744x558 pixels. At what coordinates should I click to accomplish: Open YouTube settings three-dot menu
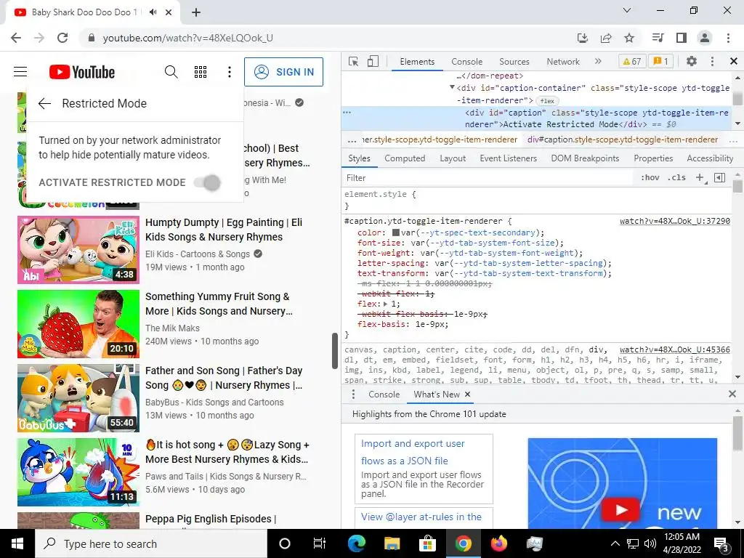229,72
